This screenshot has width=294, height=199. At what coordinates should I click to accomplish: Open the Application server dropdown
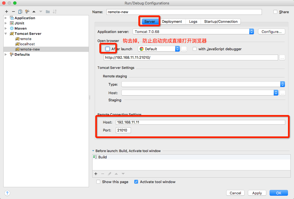point(193,32)
